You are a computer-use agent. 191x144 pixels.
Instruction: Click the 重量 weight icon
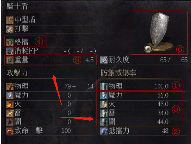click(10, 60)
